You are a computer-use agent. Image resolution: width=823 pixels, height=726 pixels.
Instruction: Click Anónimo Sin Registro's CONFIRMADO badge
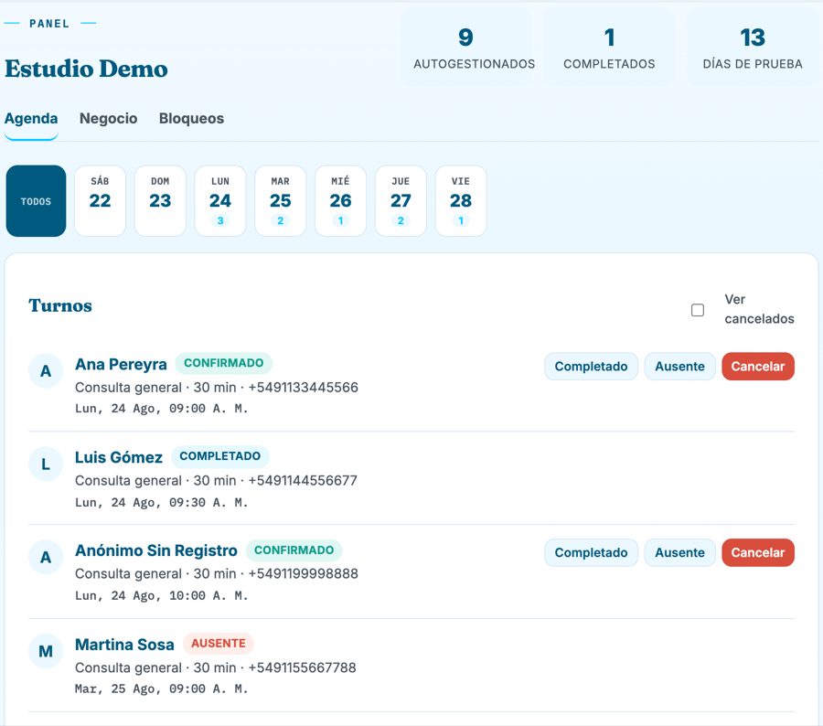[x=294, y=550]
